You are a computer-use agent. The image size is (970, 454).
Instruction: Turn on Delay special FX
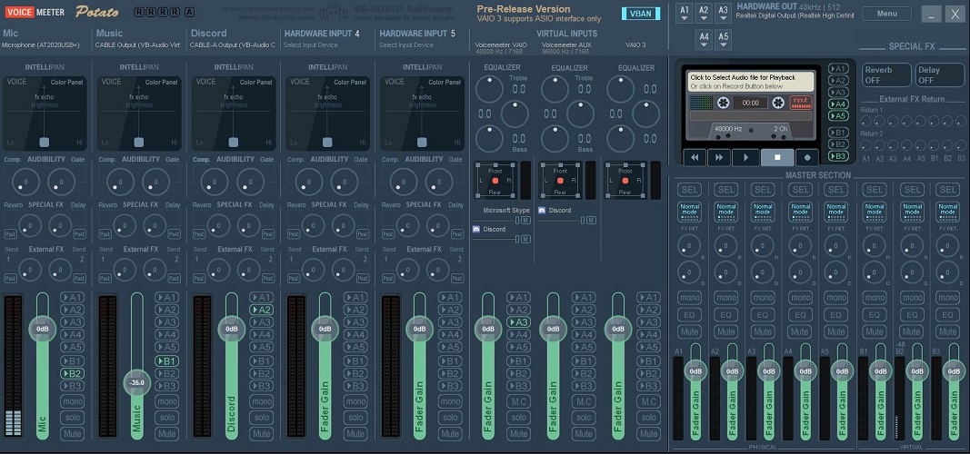tap(940, 74)
